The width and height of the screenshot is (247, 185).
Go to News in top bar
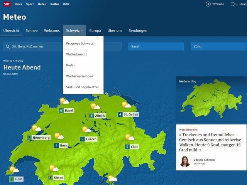pyautogui.click(x=18, y=4)
